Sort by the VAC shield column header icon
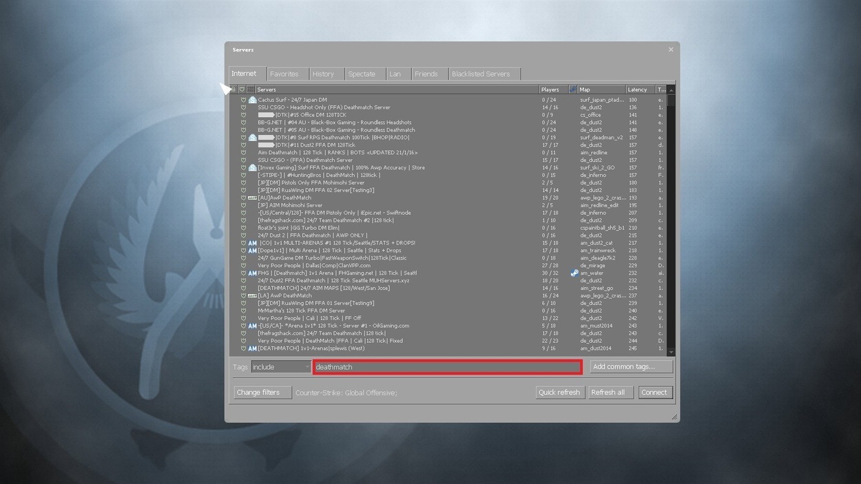Viewport: 861px width, 484px height. click(242, 90)
